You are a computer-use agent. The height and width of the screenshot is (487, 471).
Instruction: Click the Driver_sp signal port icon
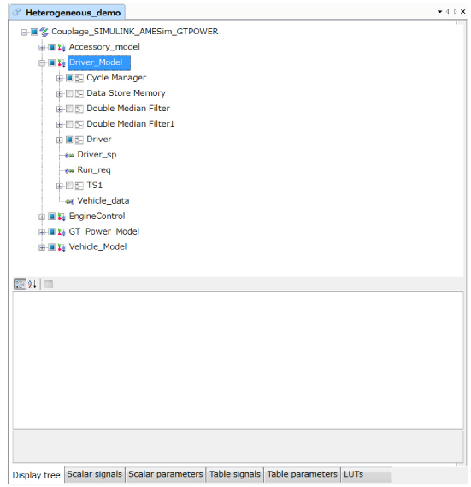(x=69, y=155)
